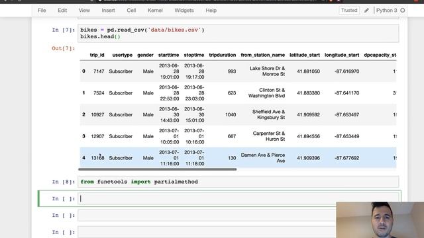Click tripduration value 130
The image size is (424, 238).
pyautogui.click(x=232, y=158)
